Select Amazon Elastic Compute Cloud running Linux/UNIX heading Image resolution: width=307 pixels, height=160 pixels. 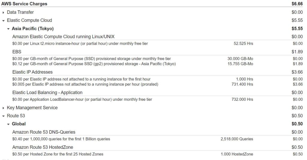click(63, 37)
